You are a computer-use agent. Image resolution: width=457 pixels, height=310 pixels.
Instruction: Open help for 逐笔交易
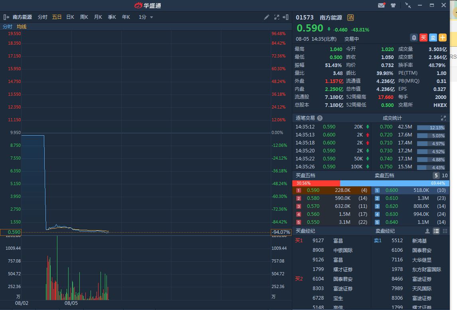tap(320, 118)
